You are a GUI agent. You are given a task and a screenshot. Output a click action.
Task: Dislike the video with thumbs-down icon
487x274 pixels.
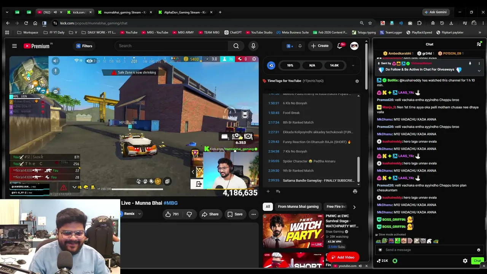189,214
